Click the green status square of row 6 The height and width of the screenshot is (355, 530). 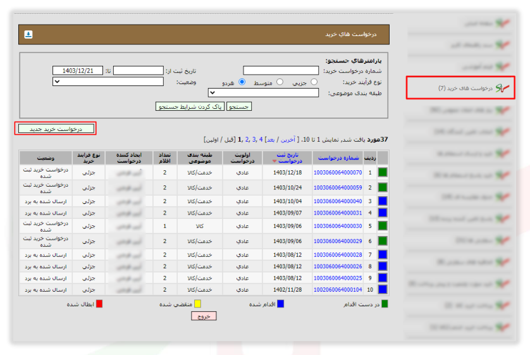[x=383, y=241]
